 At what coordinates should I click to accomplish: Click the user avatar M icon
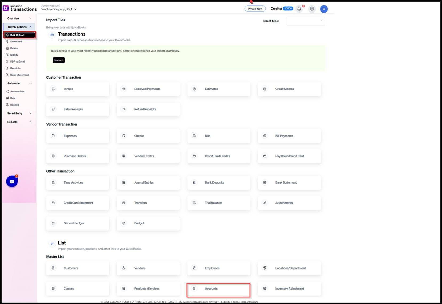point(324,9)
